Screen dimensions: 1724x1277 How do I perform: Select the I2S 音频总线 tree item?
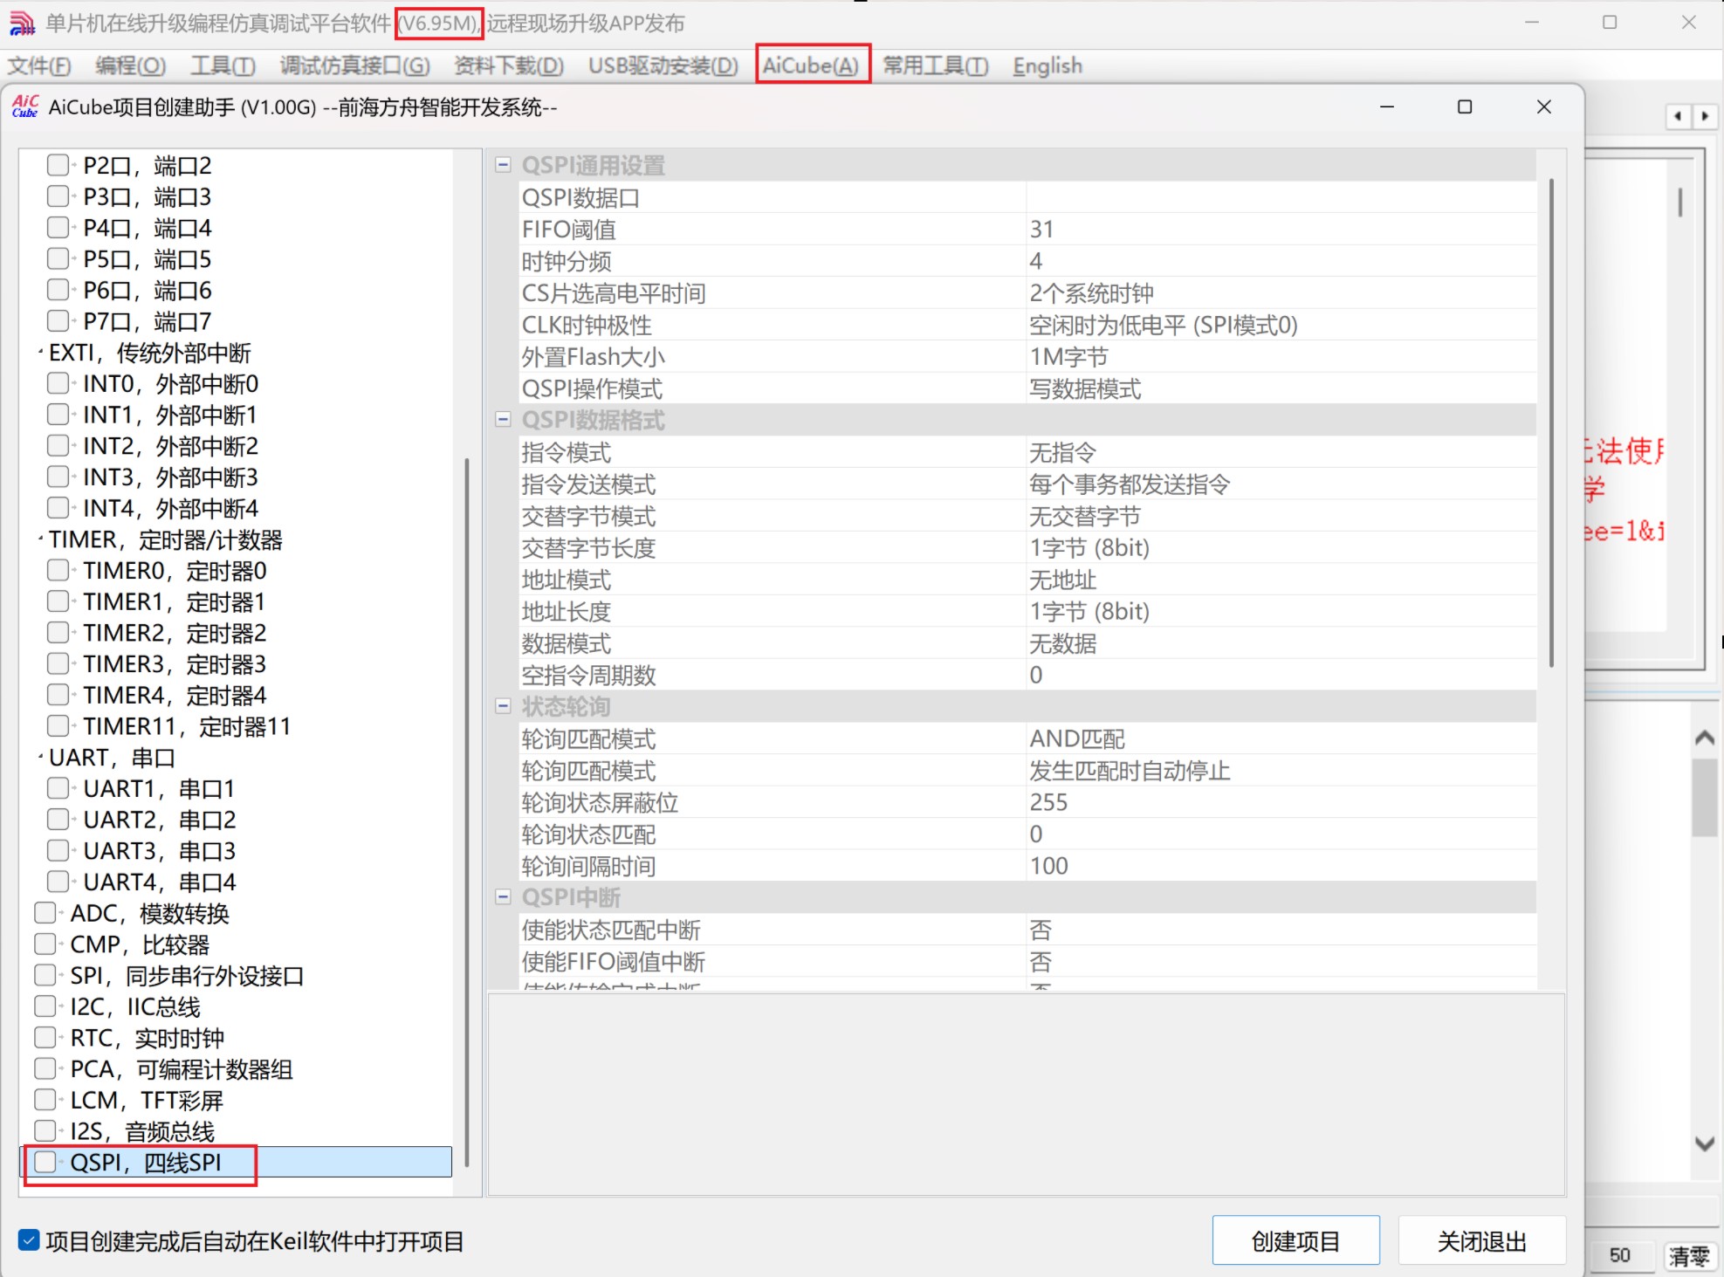pos(142,1131)
